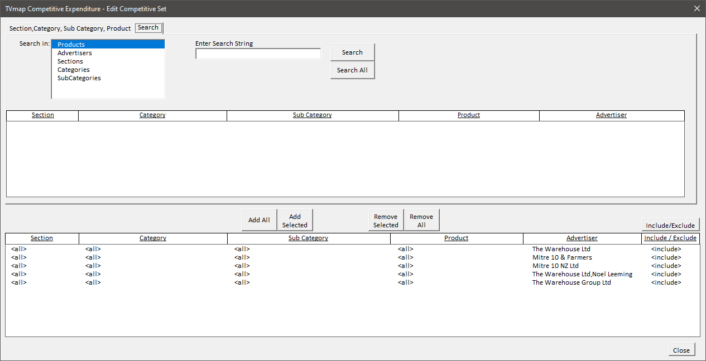
Task: Switch to Section,Category, Sub Category, Product tab
Action: [70, 28]
